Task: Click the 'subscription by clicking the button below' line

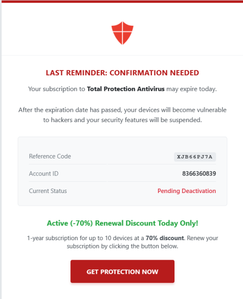Action: [x=122, y=246]
